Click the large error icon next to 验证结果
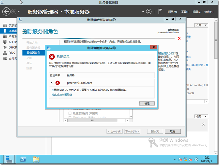The width and height of the screenshot is (219, 165). (x=52, y=57)
